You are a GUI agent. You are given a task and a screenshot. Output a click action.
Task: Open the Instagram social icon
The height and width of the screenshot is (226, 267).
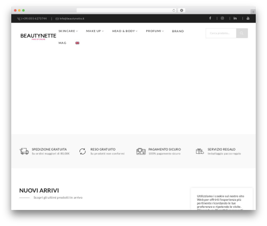[222, 18]
